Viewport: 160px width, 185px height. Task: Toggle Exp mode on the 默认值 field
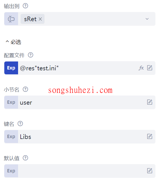[x=11, y=171]
